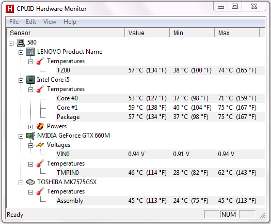
Task: Open the File menu
Action: [14, 22]
